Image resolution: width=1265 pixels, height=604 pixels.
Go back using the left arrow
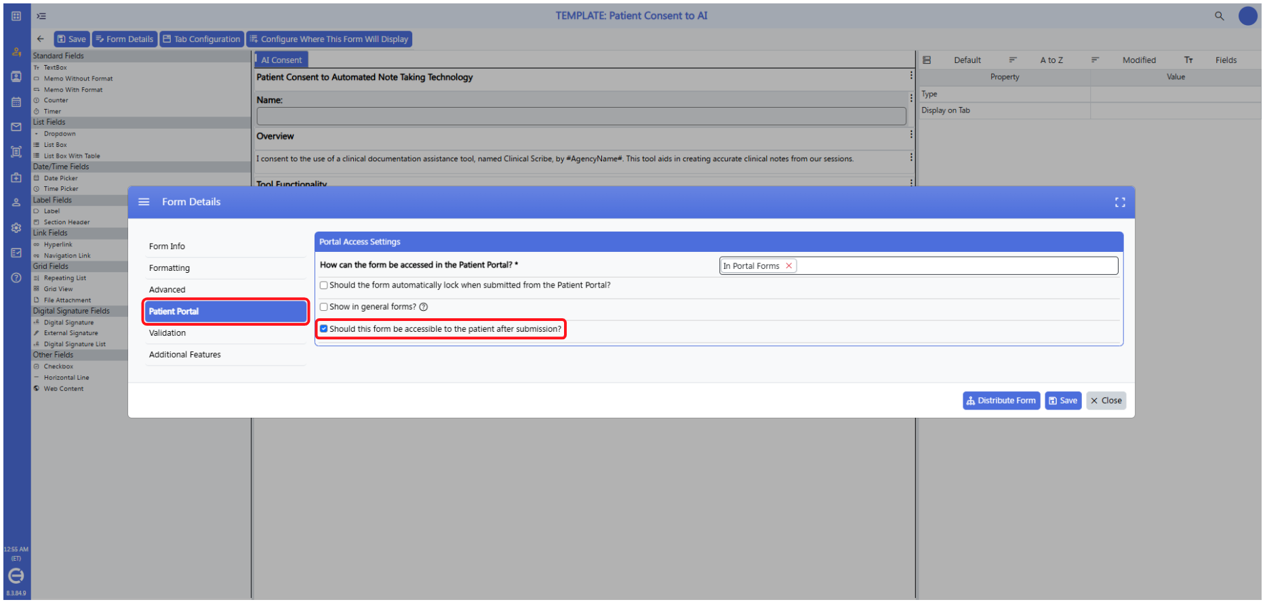click(41, 39)
